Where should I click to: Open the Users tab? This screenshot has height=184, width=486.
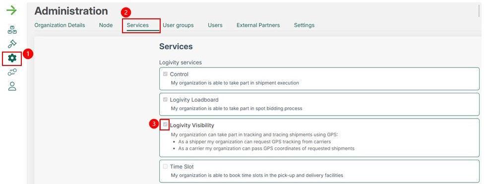(x=215, y=25)
